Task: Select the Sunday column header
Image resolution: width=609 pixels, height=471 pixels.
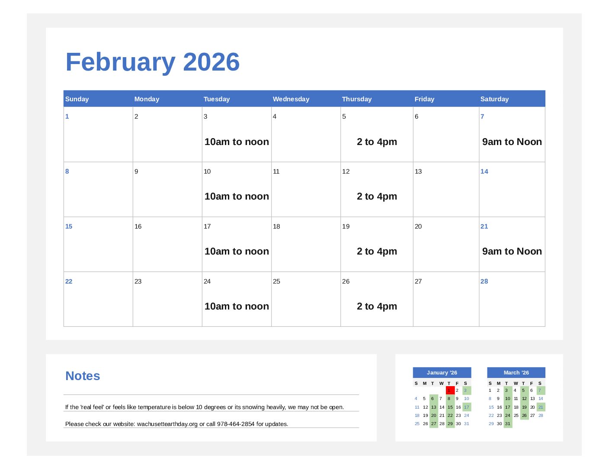Action: [77, 99]
